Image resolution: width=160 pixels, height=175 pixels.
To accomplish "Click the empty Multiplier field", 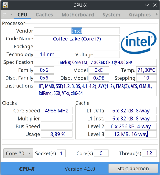I will coord(56,119).
